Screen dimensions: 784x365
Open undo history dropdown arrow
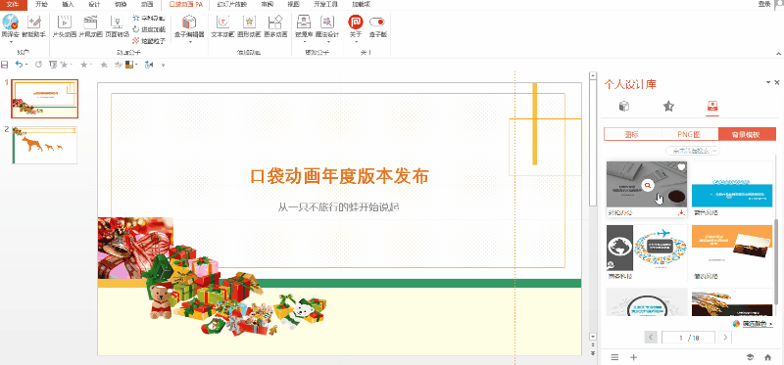click(26, 65)
